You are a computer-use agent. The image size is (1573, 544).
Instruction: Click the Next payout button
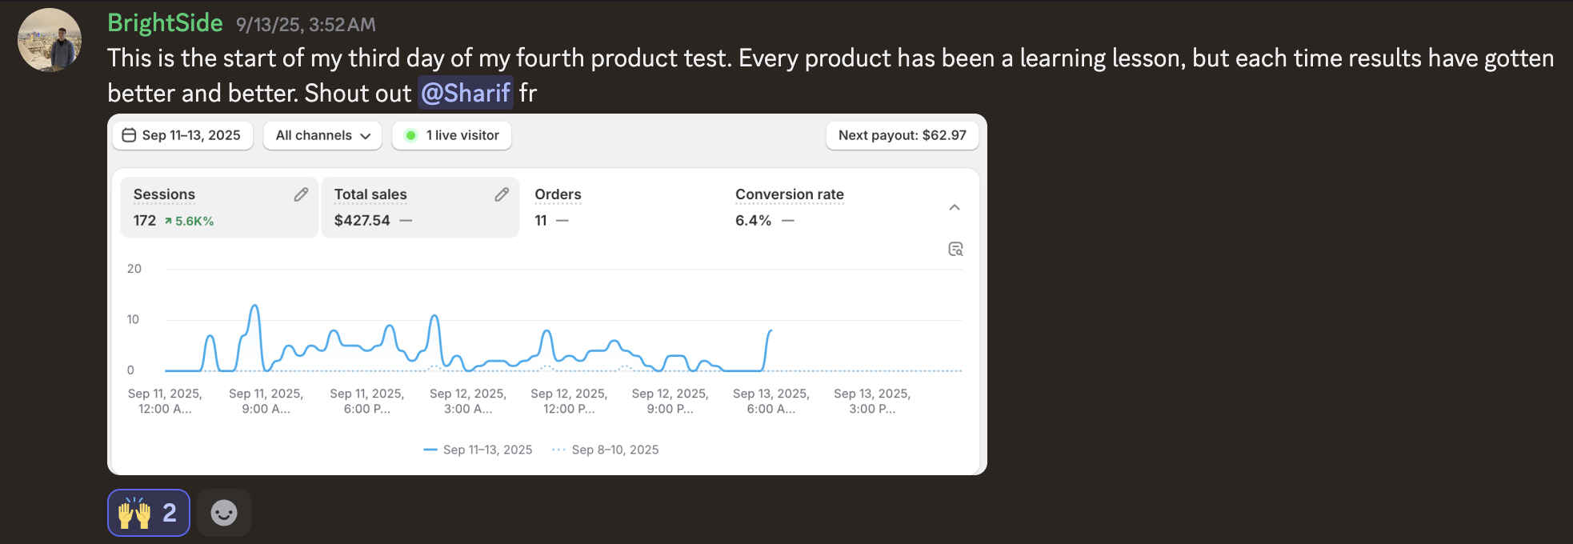tap(902, 135)
